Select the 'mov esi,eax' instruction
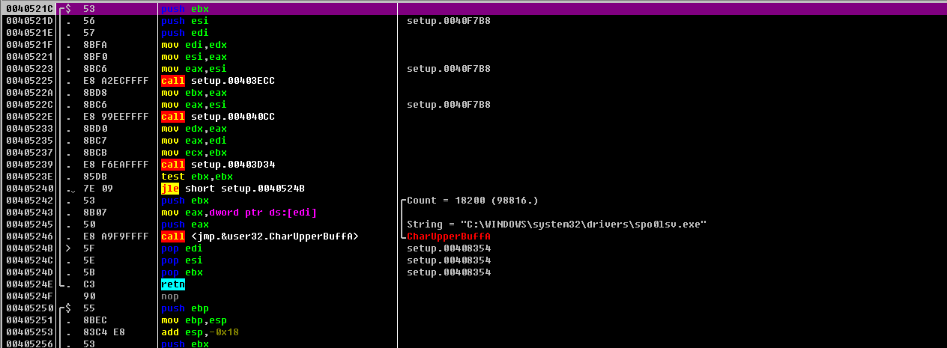 194,57
